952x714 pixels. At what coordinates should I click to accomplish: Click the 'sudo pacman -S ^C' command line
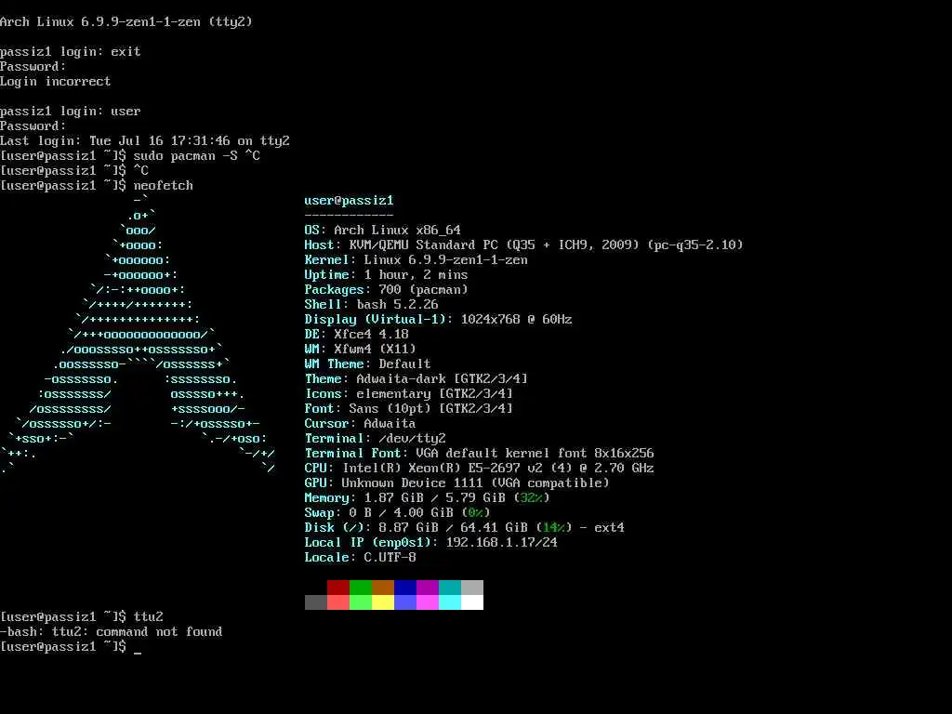(130, 156)
